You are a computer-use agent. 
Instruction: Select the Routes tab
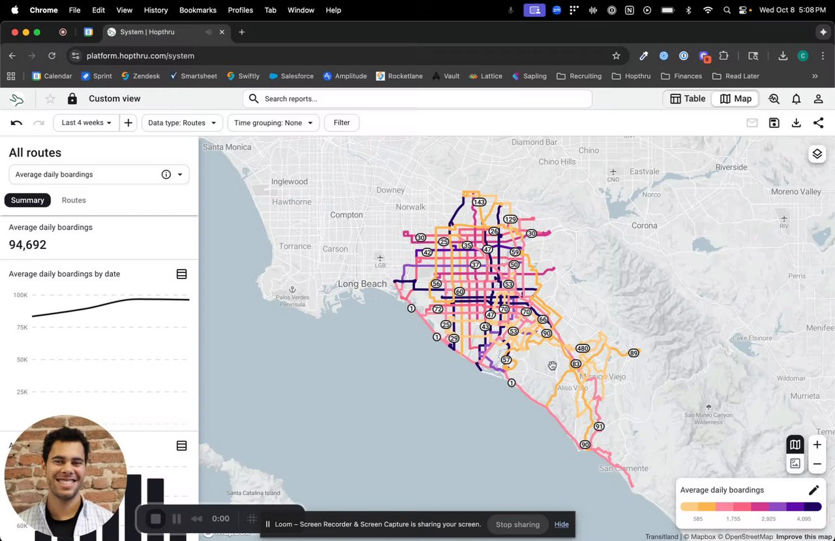74,200
